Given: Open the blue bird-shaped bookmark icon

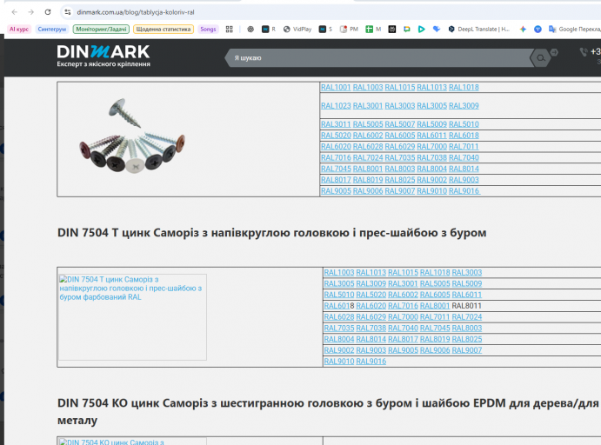Looking at the screenshot, I should [x=437, y=29].
